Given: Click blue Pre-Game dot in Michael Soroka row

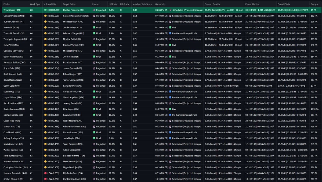Looking at the screenshot, I should (x=170, y=115).
